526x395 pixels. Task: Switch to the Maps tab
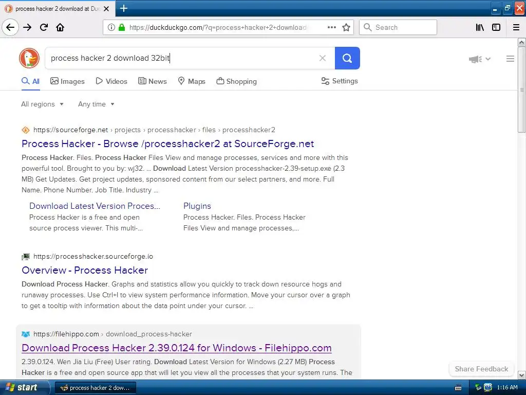[x=192, y=81]
